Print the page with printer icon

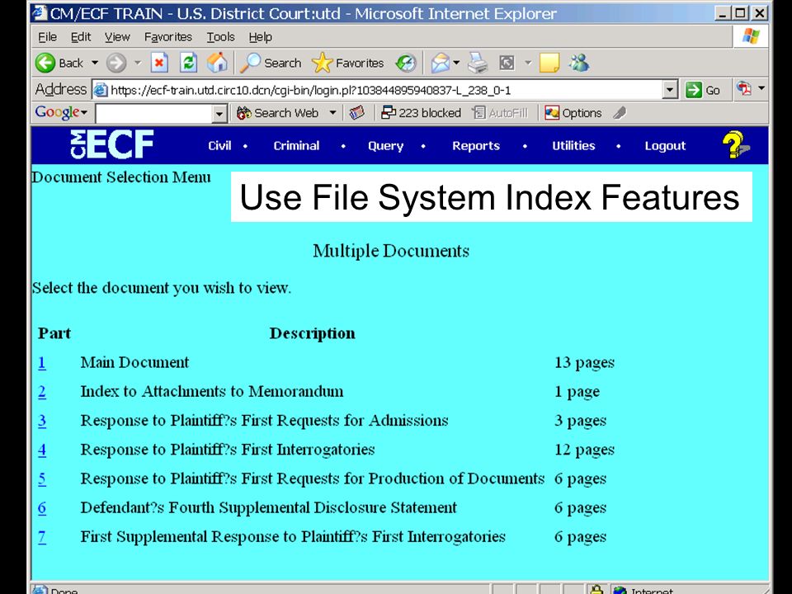coord(478,64)
